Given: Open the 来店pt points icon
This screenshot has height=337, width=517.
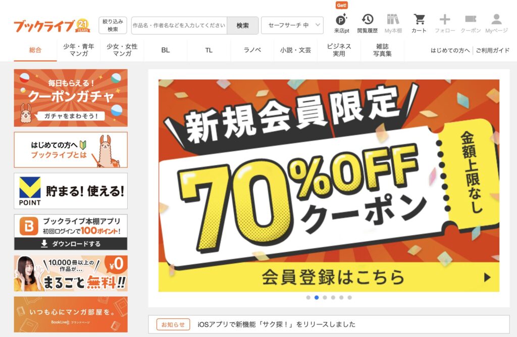Looking at the screenshot, I should [x=341, y=20].
